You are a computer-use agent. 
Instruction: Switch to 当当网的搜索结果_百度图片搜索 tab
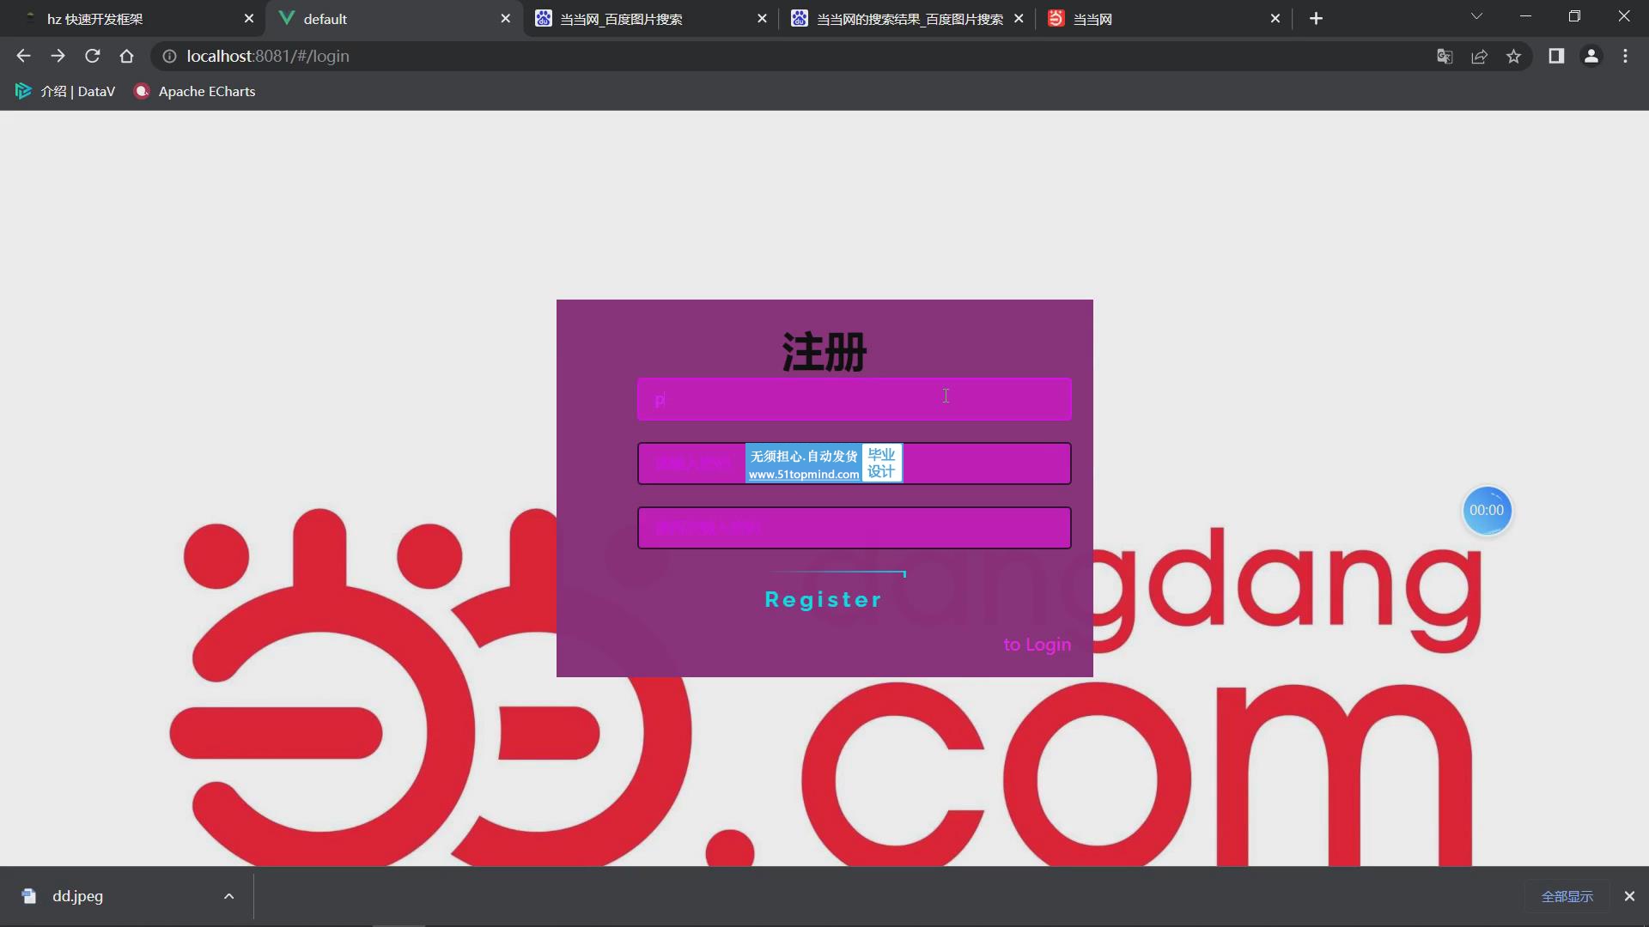pos(908,18)
